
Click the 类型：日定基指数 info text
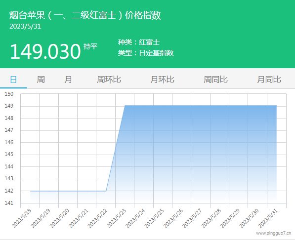pos(146,53)
